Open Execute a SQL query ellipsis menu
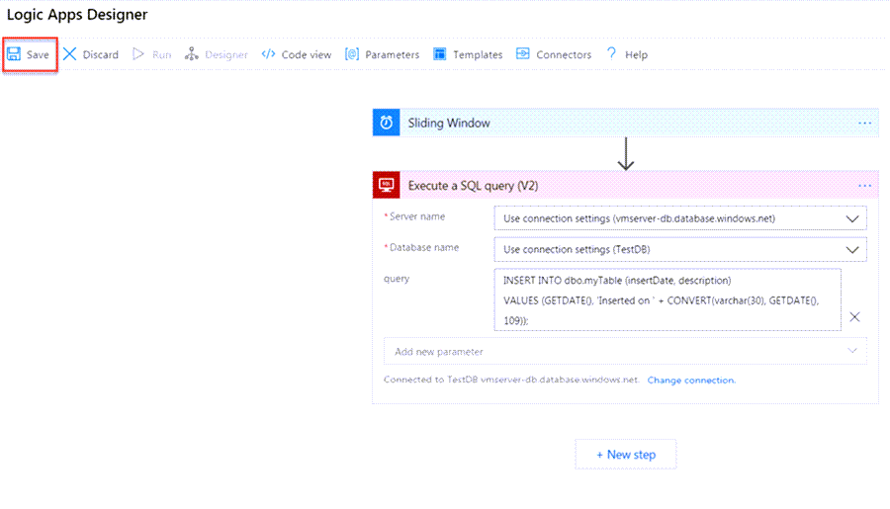Image resolution: width=890 pixels, height=509 pixels. point(865,185)
